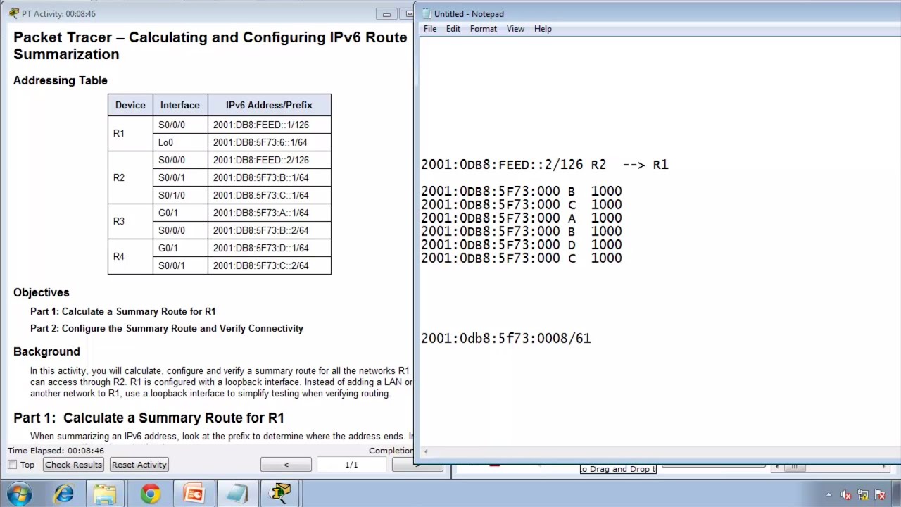Click the IPv6 Address/Prefix column header
Viewport: 901px width, 507px height.
tap(269, 105)
